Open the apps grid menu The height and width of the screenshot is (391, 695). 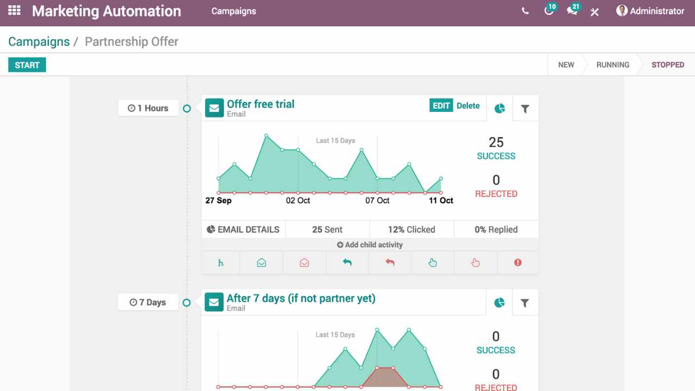14,10
